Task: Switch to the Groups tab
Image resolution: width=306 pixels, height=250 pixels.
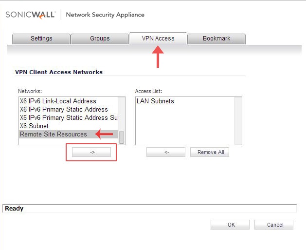Action: pyautogui.click(x=100, y=38)
